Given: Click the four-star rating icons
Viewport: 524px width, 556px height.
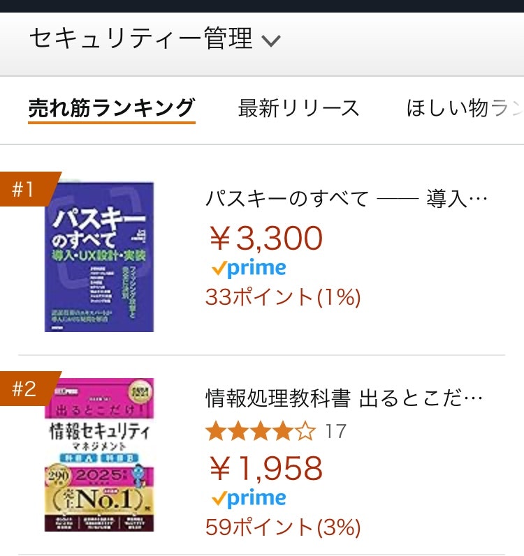Looking at the screenshot, I should pos(261,432).
